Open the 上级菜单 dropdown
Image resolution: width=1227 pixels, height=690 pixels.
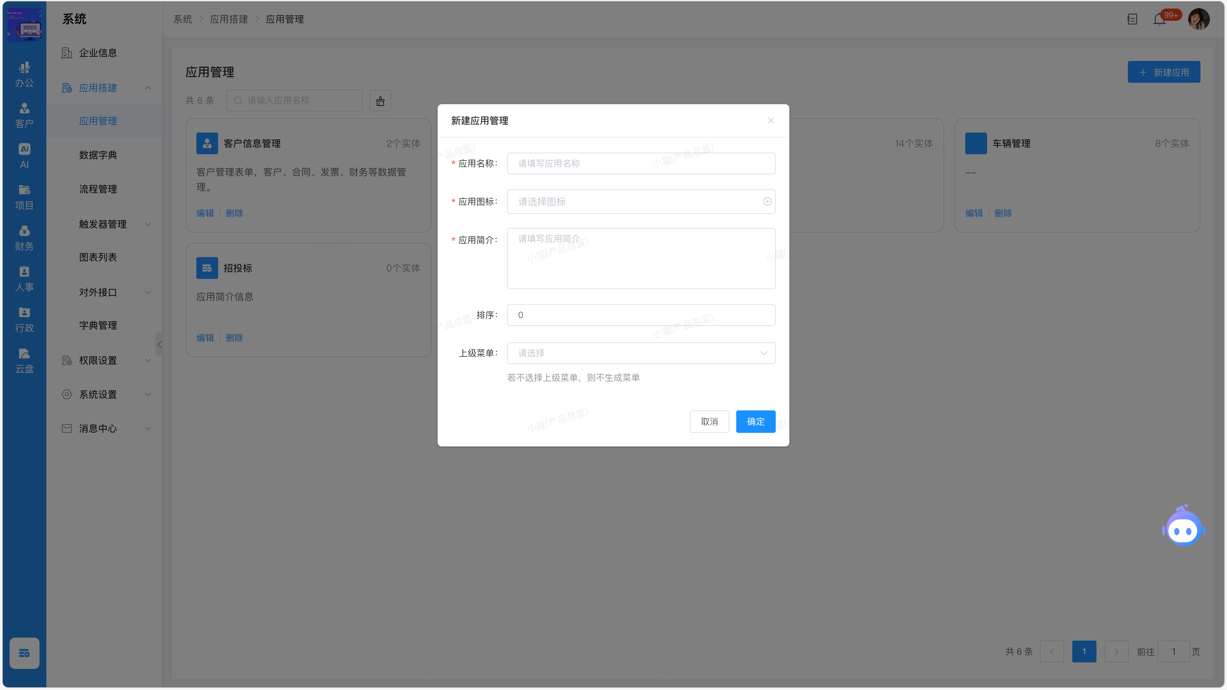(x=641, y=353)
